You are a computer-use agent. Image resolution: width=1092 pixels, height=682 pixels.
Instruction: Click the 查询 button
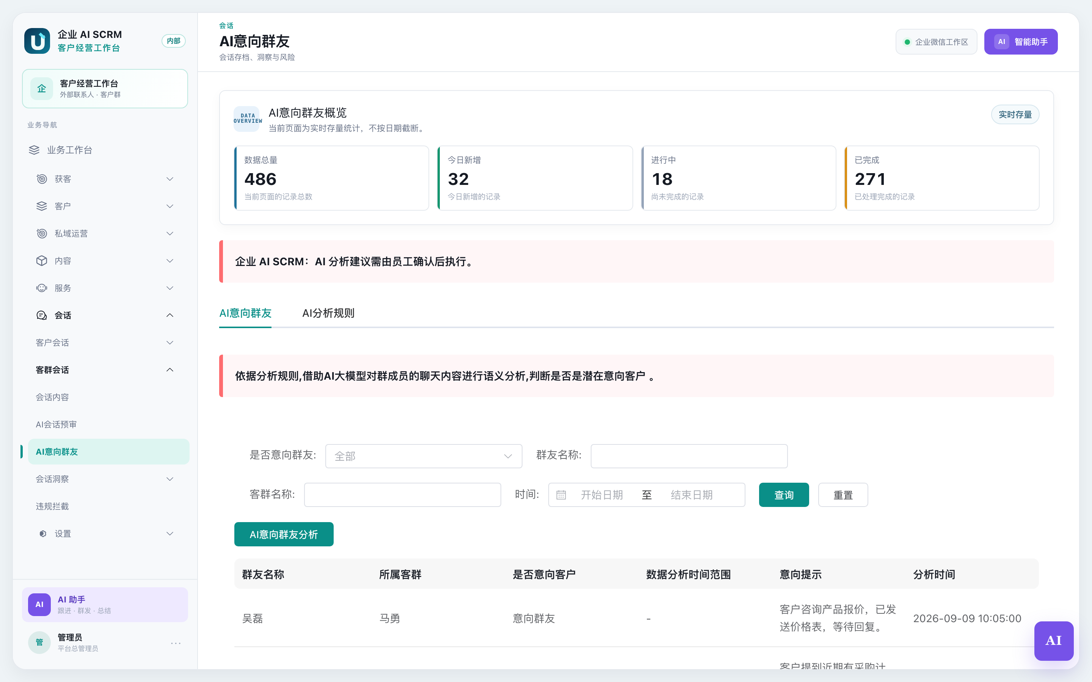point(784,495)
